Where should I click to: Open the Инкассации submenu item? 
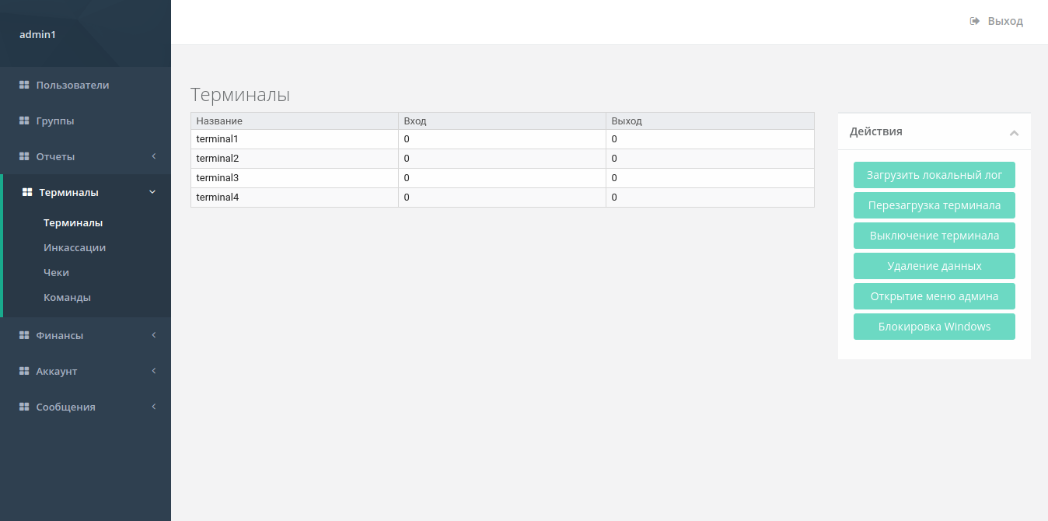click(x=75, y=247)
